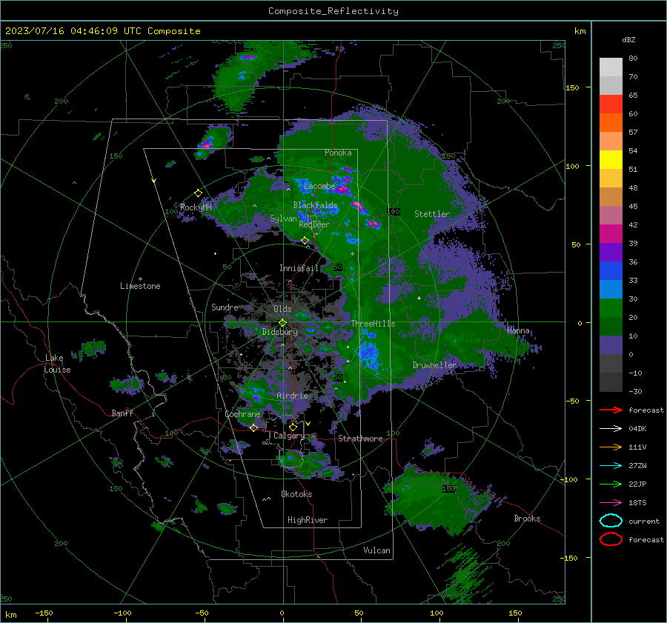Click the Banff town label
The width and height of the screenshot is (667, 623).
[x=122, y=413]
